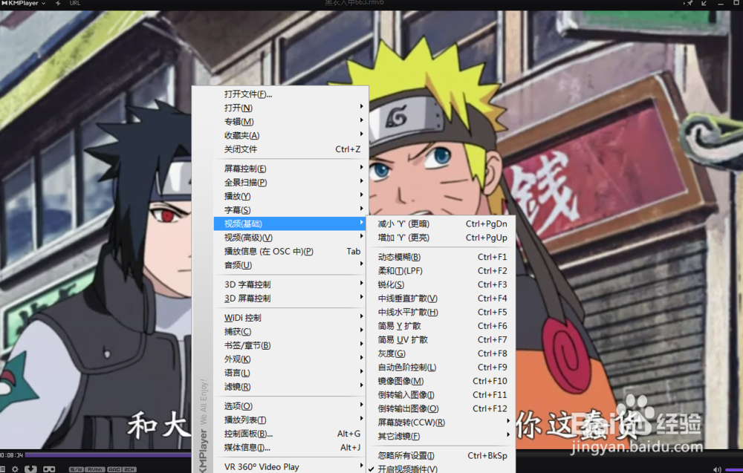Open 外观(K) submenu
This screenshot has width=743, height=473.
pyautogui.click(x=291, y=359)
